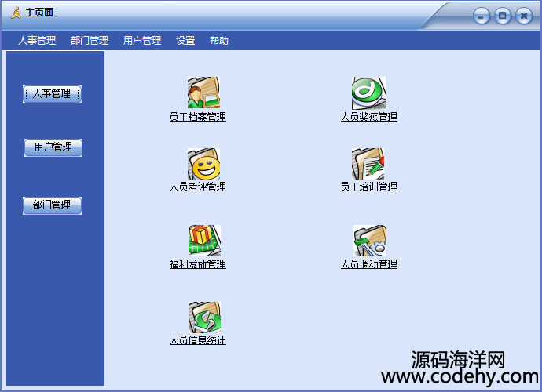Click the 人事管理 sidebar button

click(x=52, y=94)
